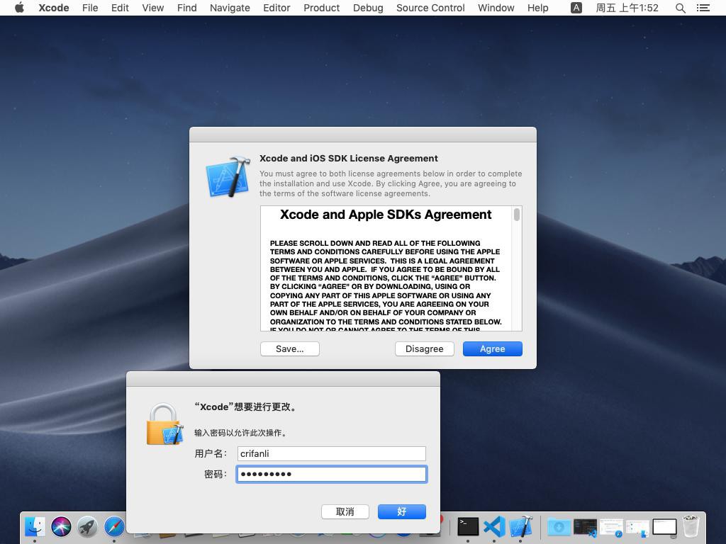Open the Xcode application menu
This screenshot has width=726, height=544.
(x=54, y=8)
